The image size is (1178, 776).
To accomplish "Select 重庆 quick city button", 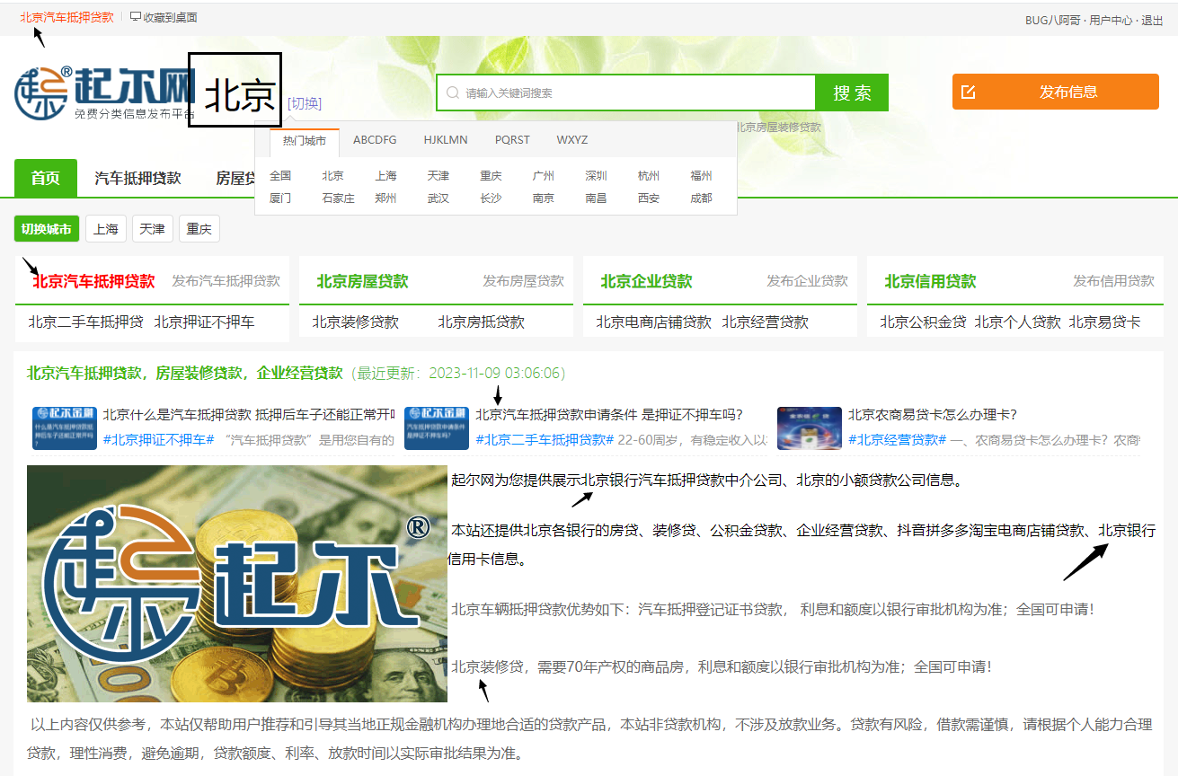I will point(199,229).
